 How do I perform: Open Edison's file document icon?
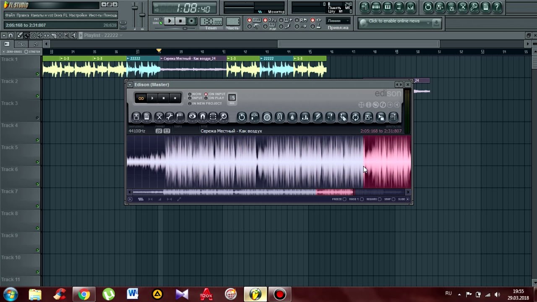[146, 117]
